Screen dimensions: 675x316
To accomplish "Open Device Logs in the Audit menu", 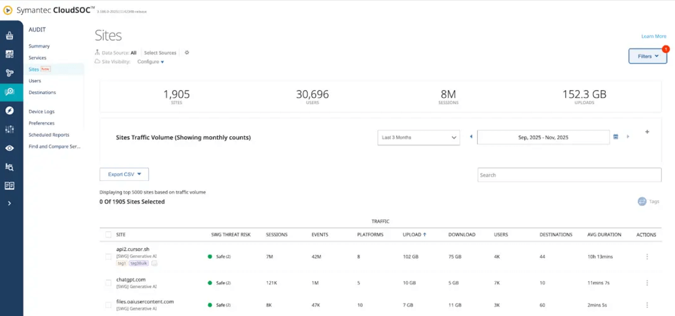I will 41,112.
